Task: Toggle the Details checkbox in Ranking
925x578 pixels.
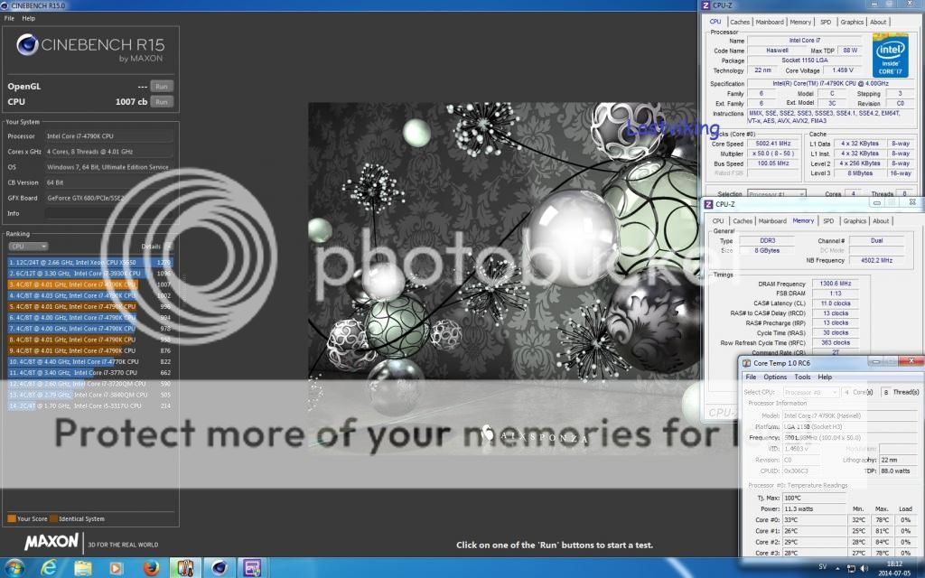Action: pos(169,246)
